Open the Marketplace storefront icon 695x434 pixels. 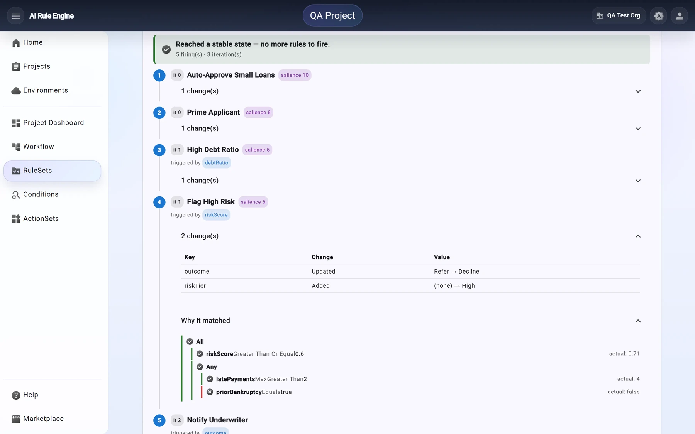[16, 419]
